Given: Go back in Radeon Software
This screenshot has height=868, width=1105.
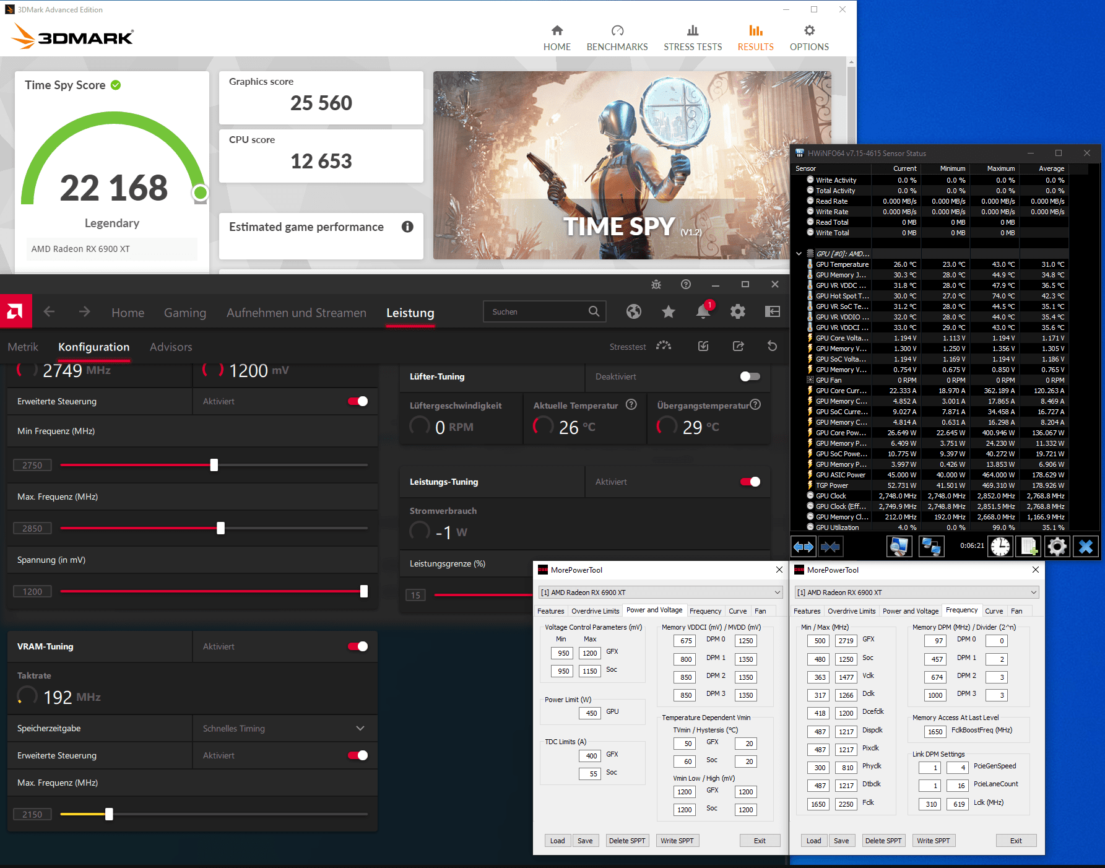Looking at the screenshot, I should click(50, 311).
